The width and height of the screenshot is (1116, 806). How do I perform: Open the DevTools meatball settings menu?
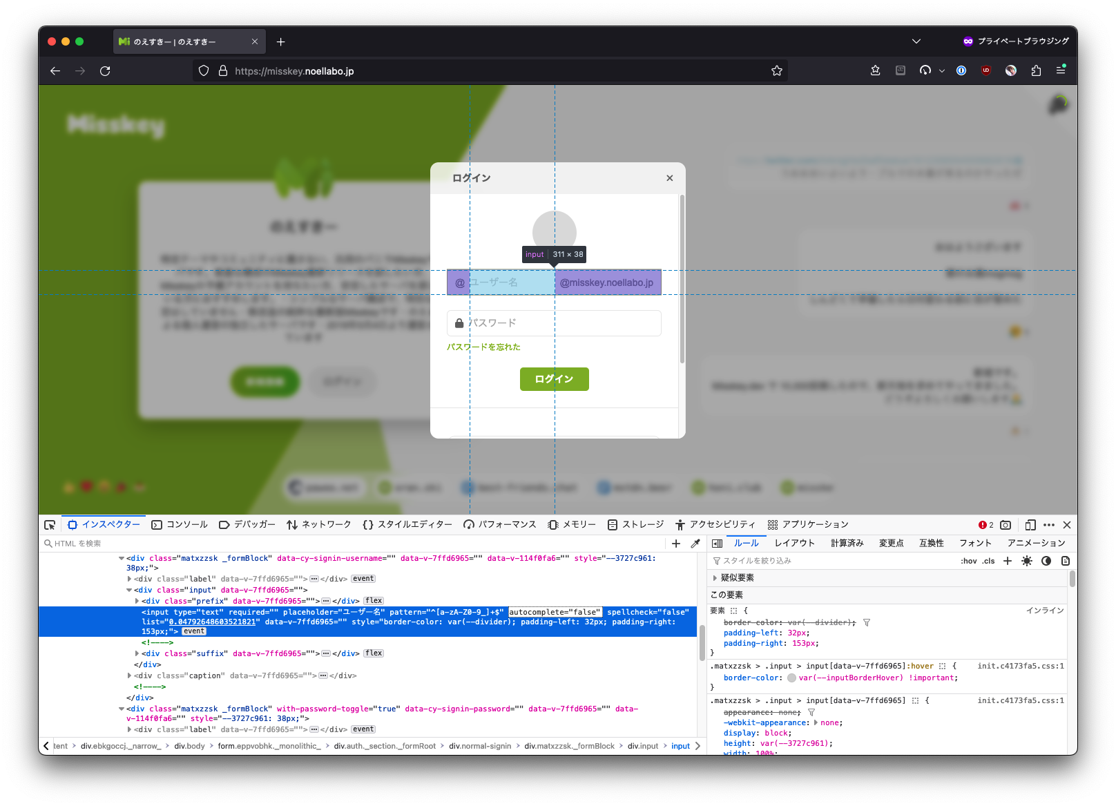(x=1049, y=525)
